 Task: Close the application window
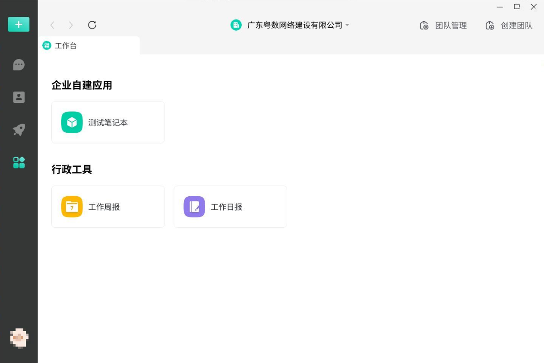[x=533, y=7]
